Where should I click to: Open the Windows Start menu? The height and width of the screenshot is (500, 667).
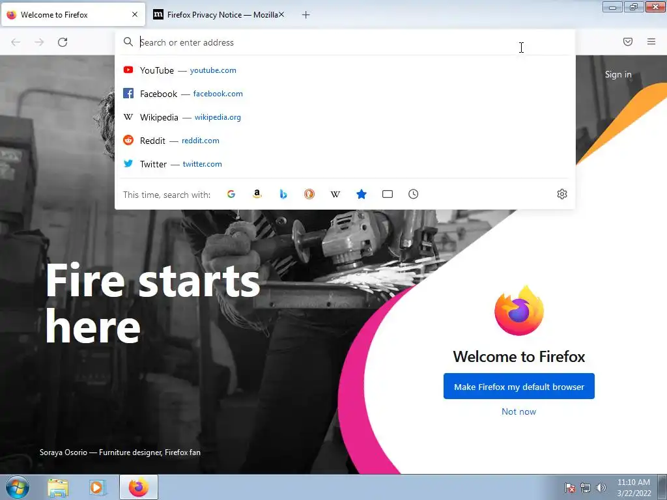(x=18, y=487)
